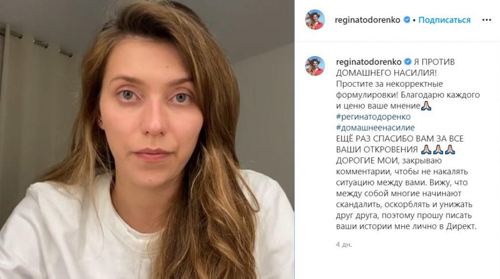Click the folded hands emoji after 'ваше мнение'
This screenshot has height=279, width=500.
tap(426, 106)
